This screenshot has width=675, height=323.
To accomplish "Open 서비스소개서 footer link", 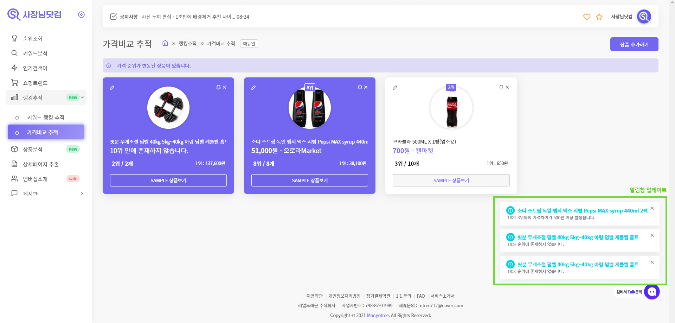I will tap(443, 296).
